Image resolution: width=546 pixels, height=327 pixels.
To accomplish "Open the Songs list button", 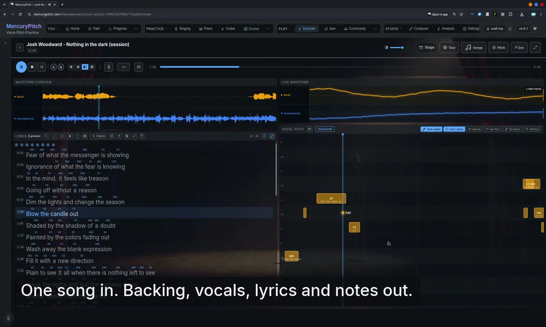I will pos(474,47).
